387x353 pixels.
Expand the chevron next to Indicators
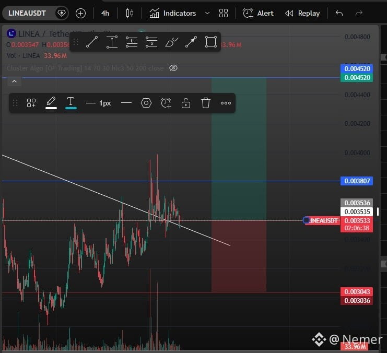coord(207,13)
